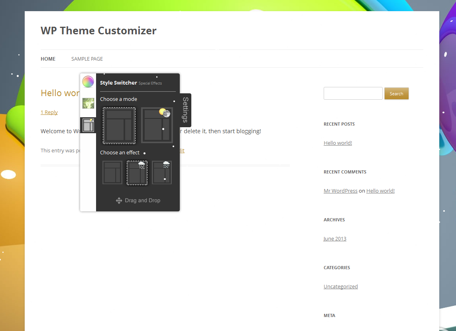The width and height of the screenshot is (456, 331).
Task: Click the Choose a mode label
Action: click(118, 99)
